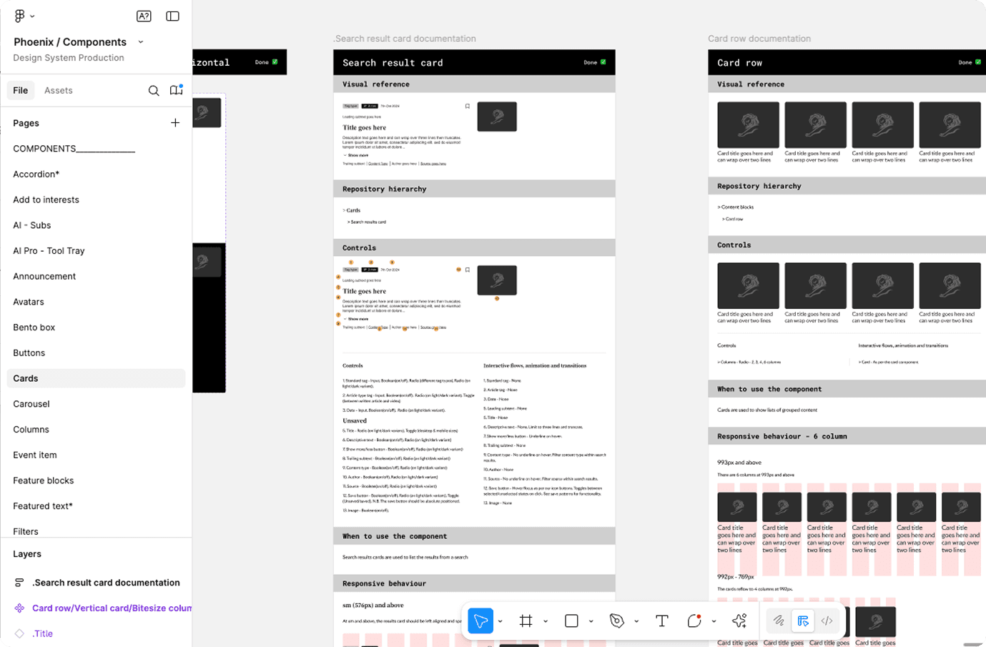Viewport: 986px width, 647px height.
Task: Add a new page with the plus icon
Action: click(175, 123)
